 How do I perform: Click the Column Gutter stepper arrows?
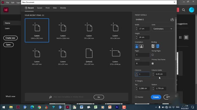click(x=153, y=74)
